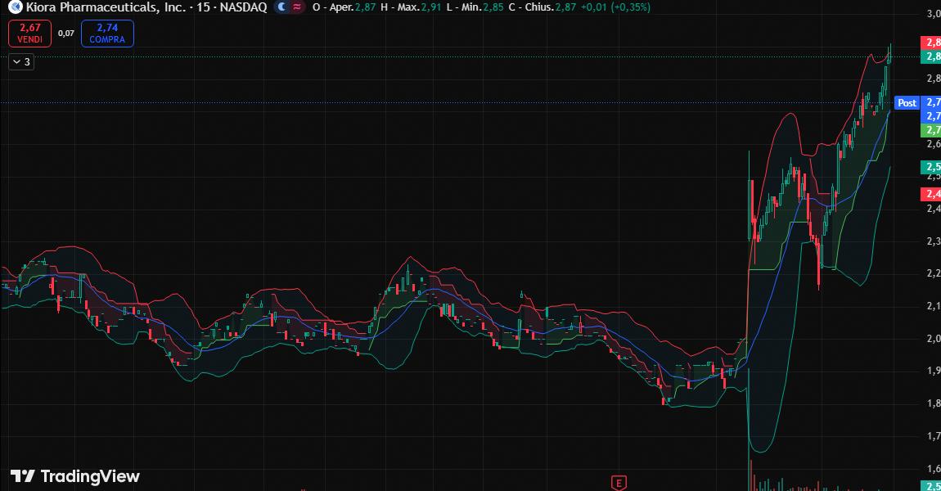
Task: Click the +0,01 (+0,35%) change value
Action: [615, 7]
